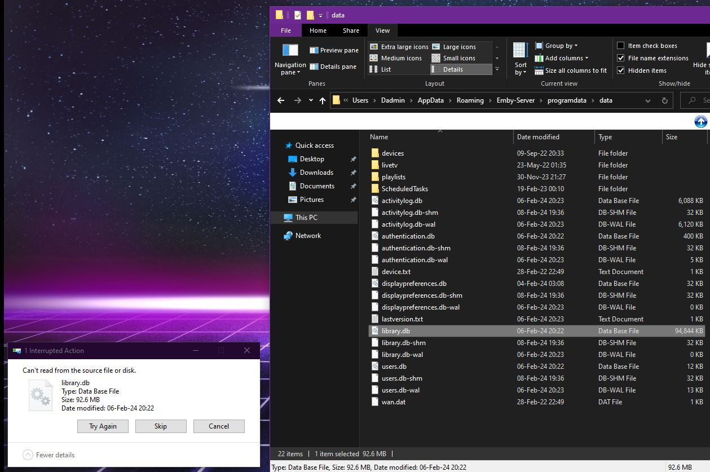Open Customize Quick Access Toolbar dropdown
This screenshot has width=710, height=472.
click(x=320, y=15)
